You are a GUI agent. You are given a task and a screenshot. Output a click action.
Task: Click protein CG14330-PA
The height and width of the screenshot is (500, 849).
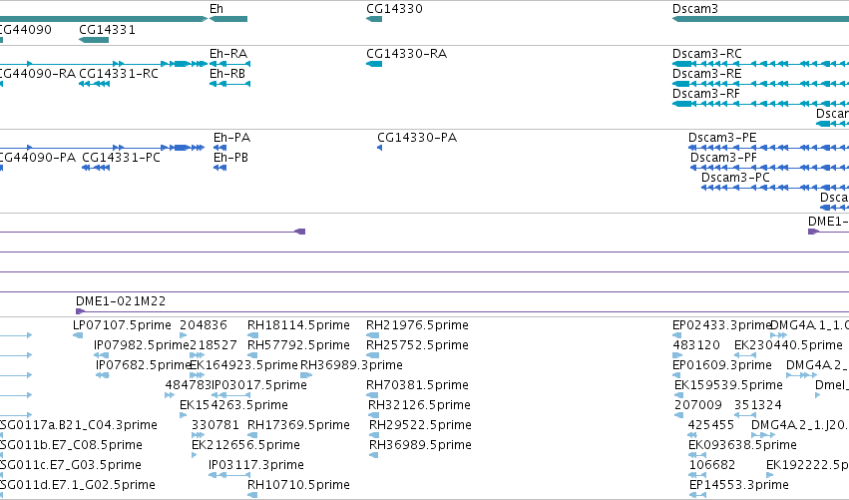(x=379, y=148)
